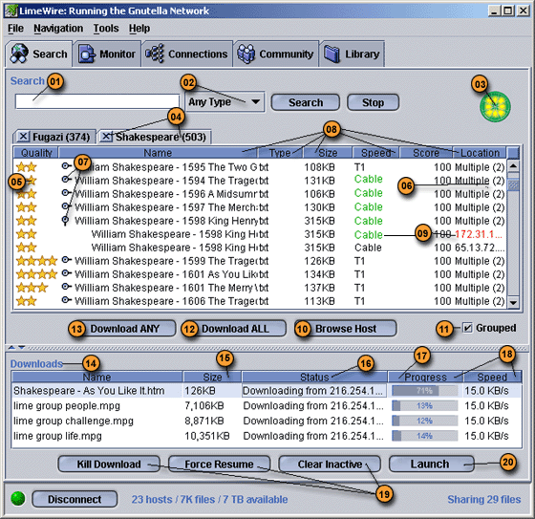
Task: Open the Connections tab
Action: [186, 54]
